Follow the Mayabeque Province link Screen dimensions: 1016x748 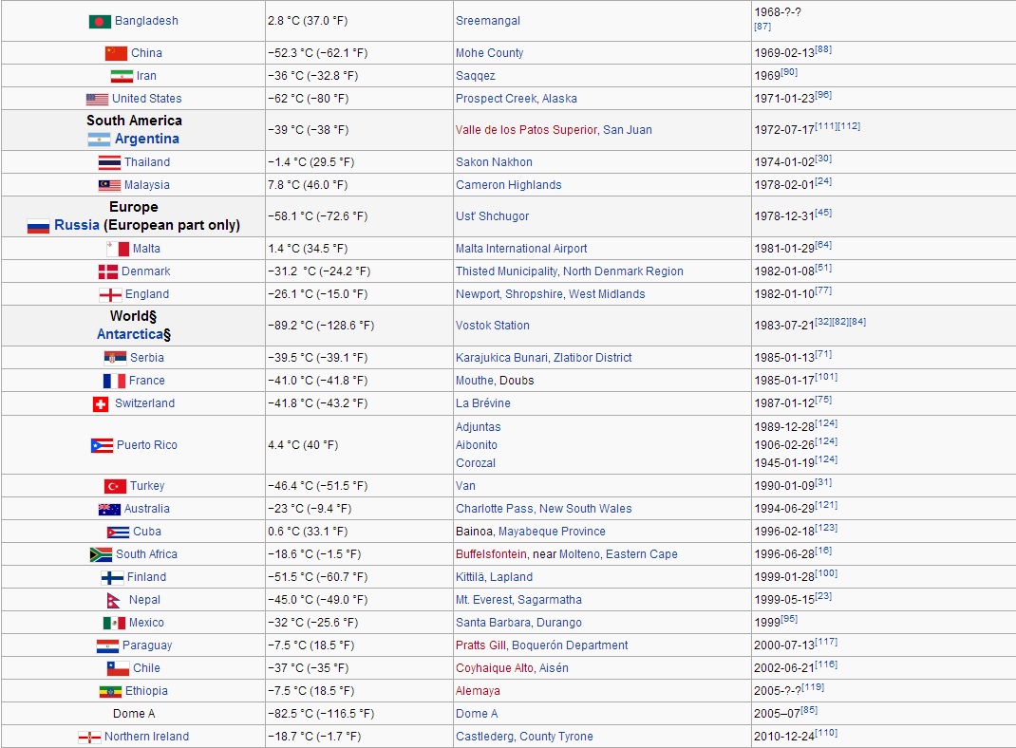[552, 531]
